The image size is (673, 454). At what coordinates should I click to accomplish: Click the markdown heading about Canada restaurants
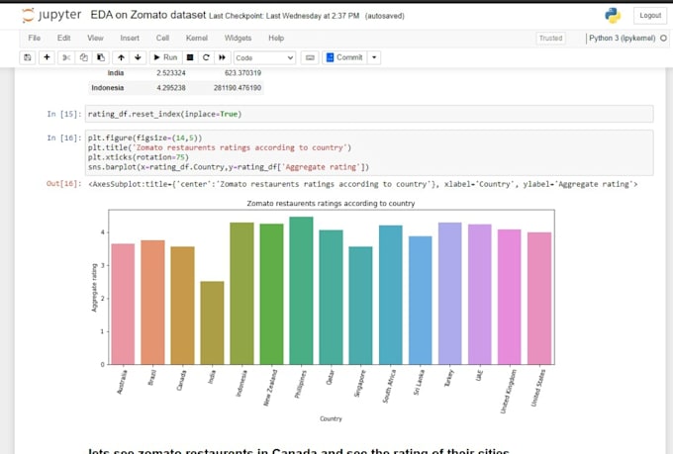[298, 451]
